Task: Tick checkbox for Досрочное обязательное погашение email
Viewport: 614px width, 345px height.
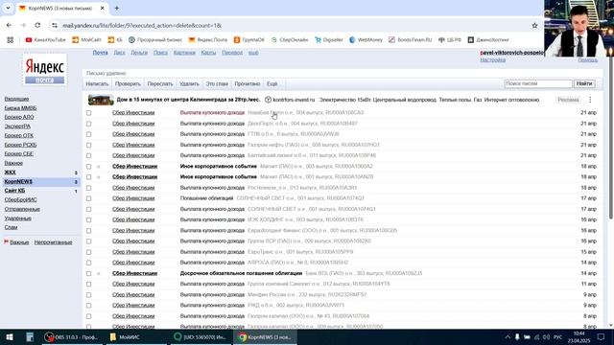Action: tap(89, 273)
